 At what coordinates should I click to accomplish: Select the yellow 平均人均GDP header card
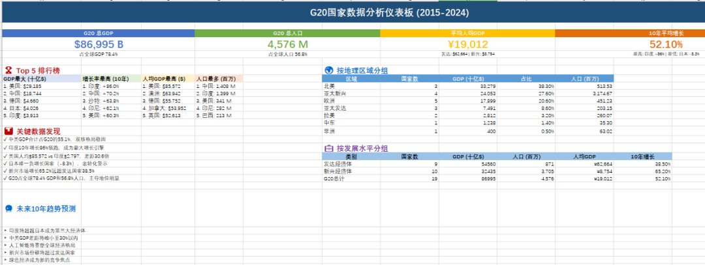coord(467,33)
